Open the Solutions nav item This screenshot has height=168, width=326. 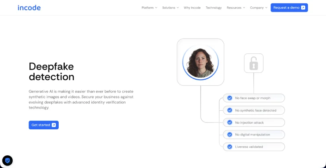[169, 8]
